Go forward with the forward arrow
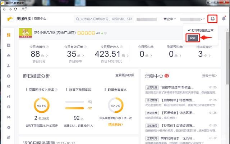 pos(10,9)
